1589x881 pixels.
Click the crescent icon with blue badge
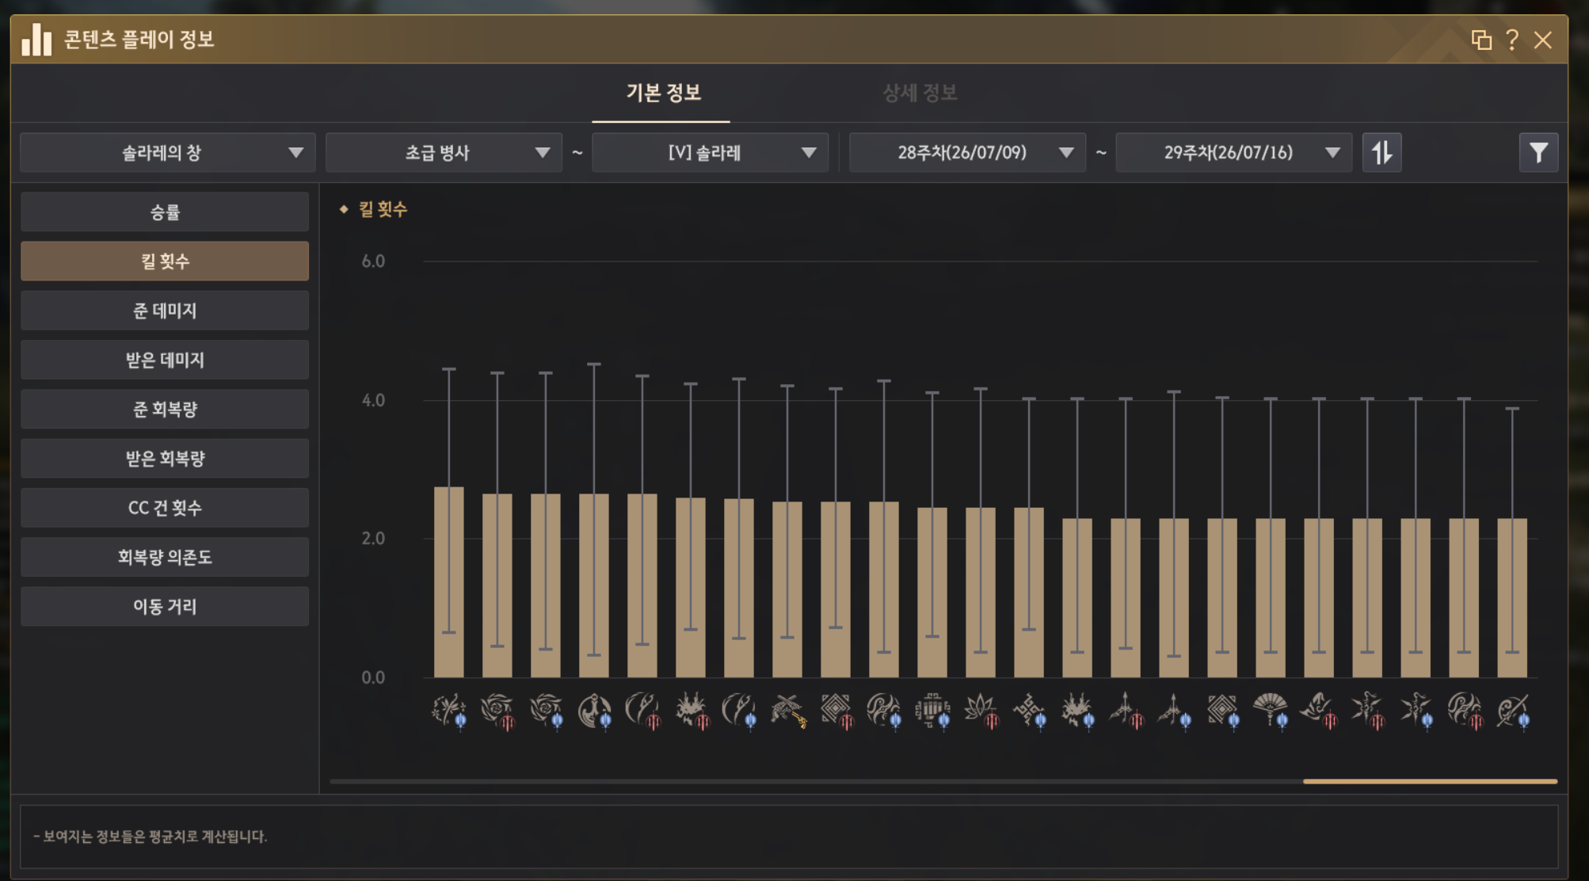tap(739, 710)
